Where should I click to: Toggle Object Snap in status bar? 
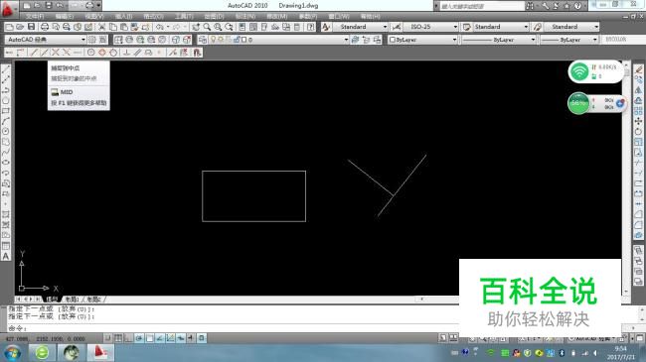coord(149,338)
